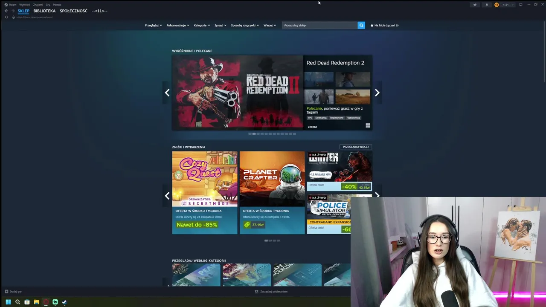Open the Winter Survival daily deal
The width and height of the screenshot is (546, 307).
tap(340, 171)
